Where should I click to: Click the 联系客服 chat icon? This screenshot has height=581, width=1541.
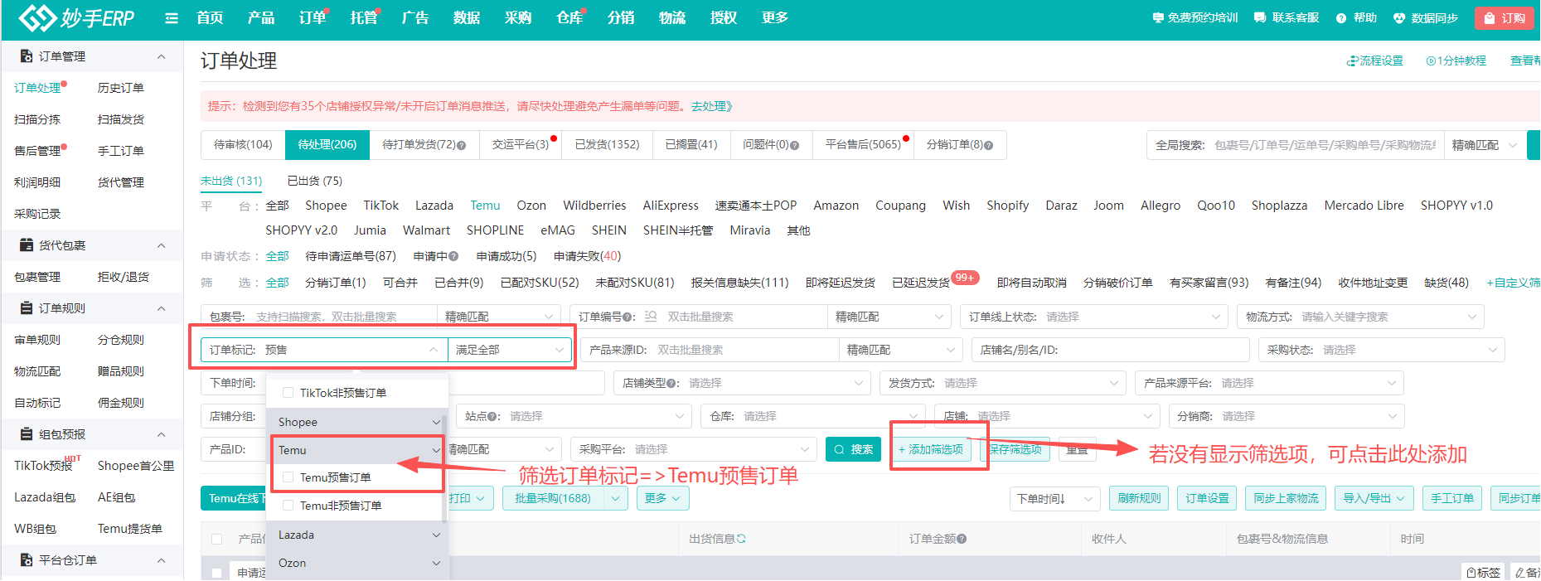pos(1260,18)
